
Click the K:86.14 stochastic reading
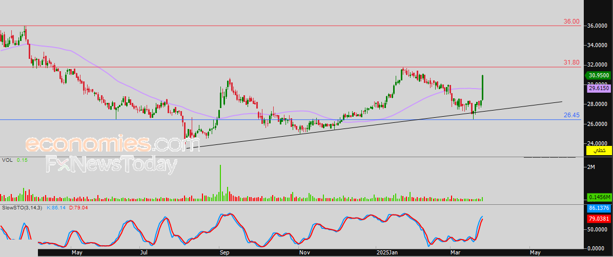(56, 207)
